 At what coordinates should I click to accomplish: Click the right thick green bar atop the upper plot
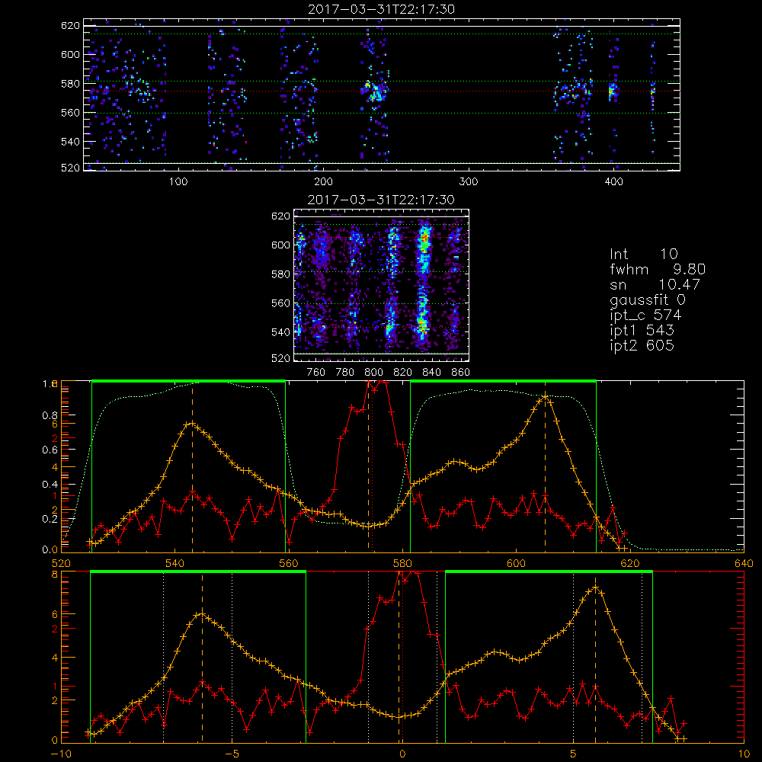[503, 381]
